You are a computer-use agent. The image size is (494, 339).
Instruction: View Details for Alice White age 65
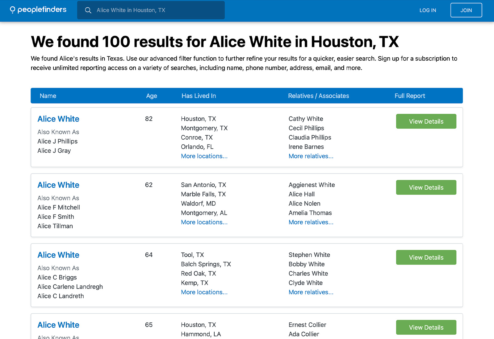pos(426,327)
